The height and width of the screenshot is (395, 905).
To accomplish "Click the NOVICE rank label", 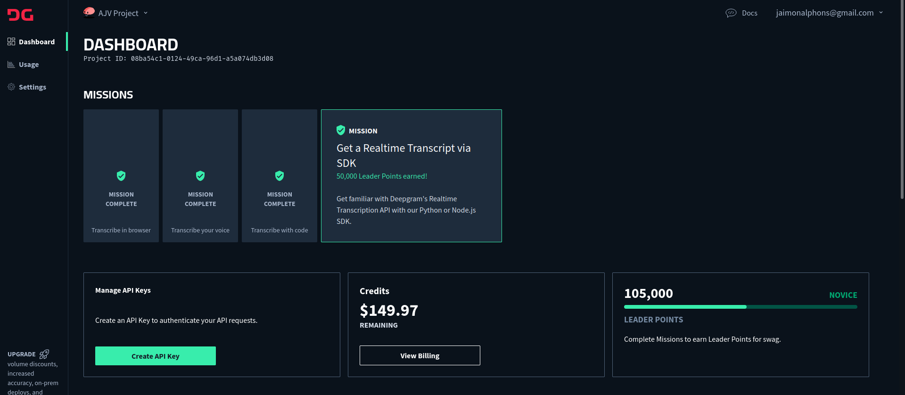I will coord(843,295).
